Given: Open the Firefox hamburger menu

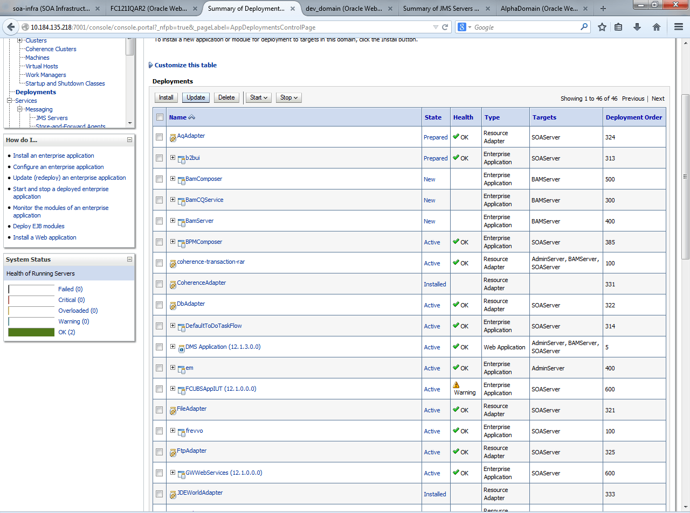Looking at the screenshot, I should coord(679,27).
